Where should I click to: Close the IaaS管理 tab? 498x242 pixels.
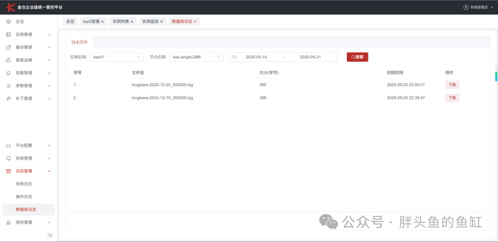click(102, 22)
